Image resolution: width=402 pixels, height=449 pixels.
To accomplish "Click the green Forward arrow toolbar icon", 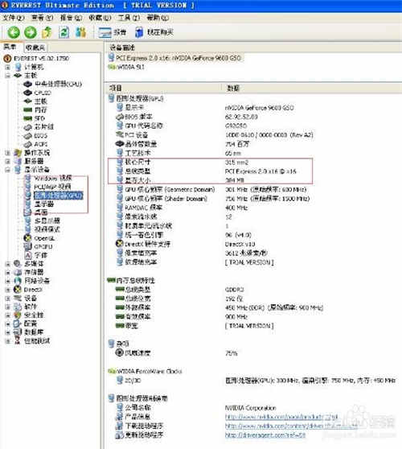I will coord(30,32).
